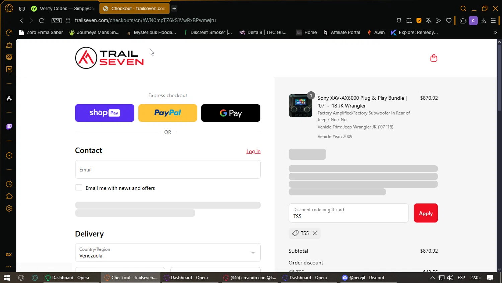Open taskbar creando con window
This screenshot has height=283, width=502.
point(250,278)
